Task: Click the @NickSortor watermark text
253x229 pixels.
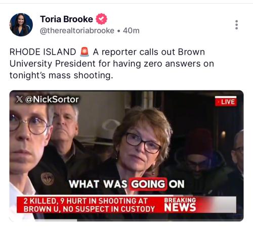Action: coord(52,100)
